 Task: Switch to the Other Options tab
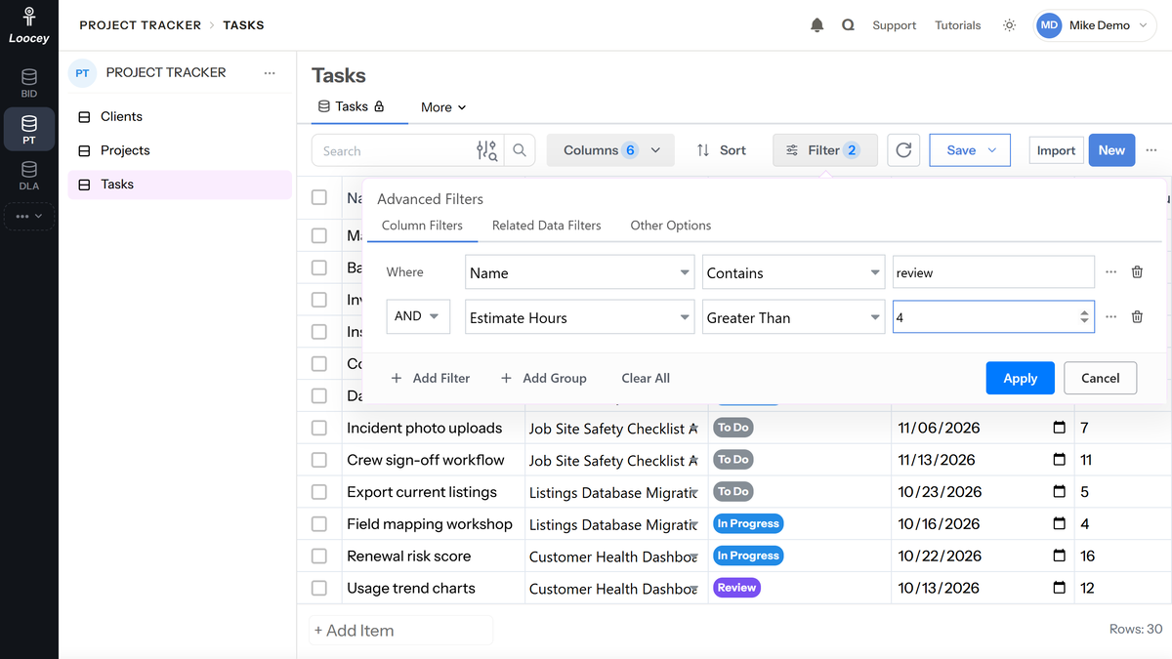tap(671, 226)
